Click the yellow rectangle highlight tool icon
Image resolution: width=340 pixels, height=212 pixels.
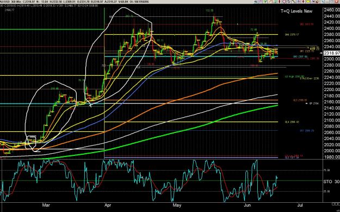pos(308,2)
